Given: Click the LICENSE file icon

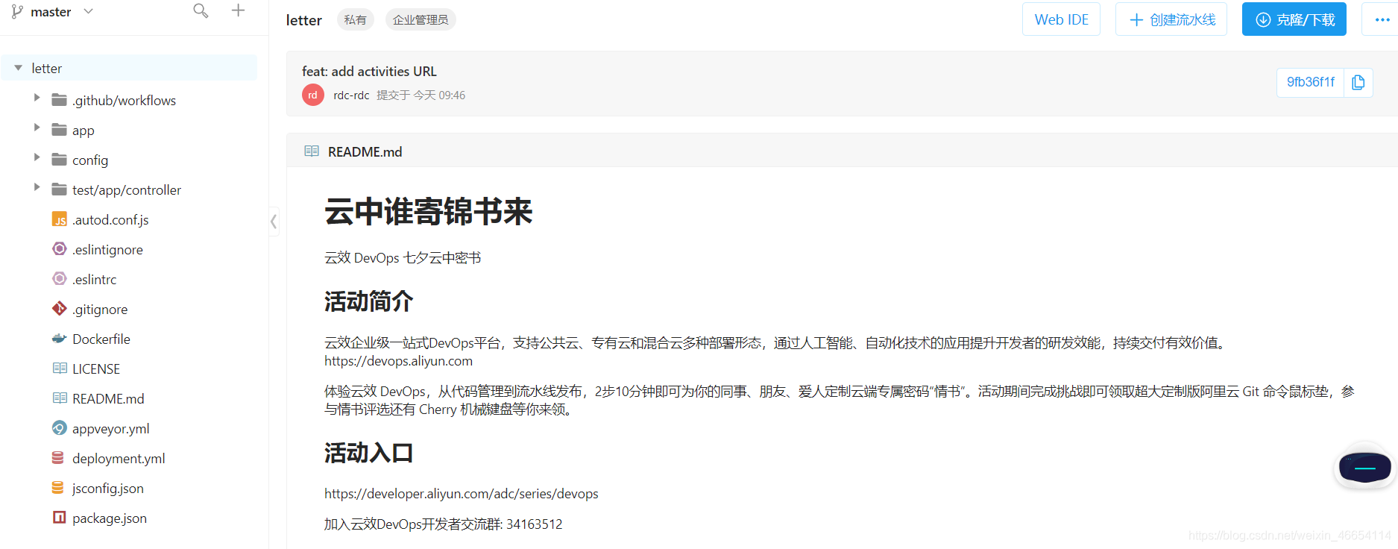Looking at the screenshot, I should coord(60,368).
